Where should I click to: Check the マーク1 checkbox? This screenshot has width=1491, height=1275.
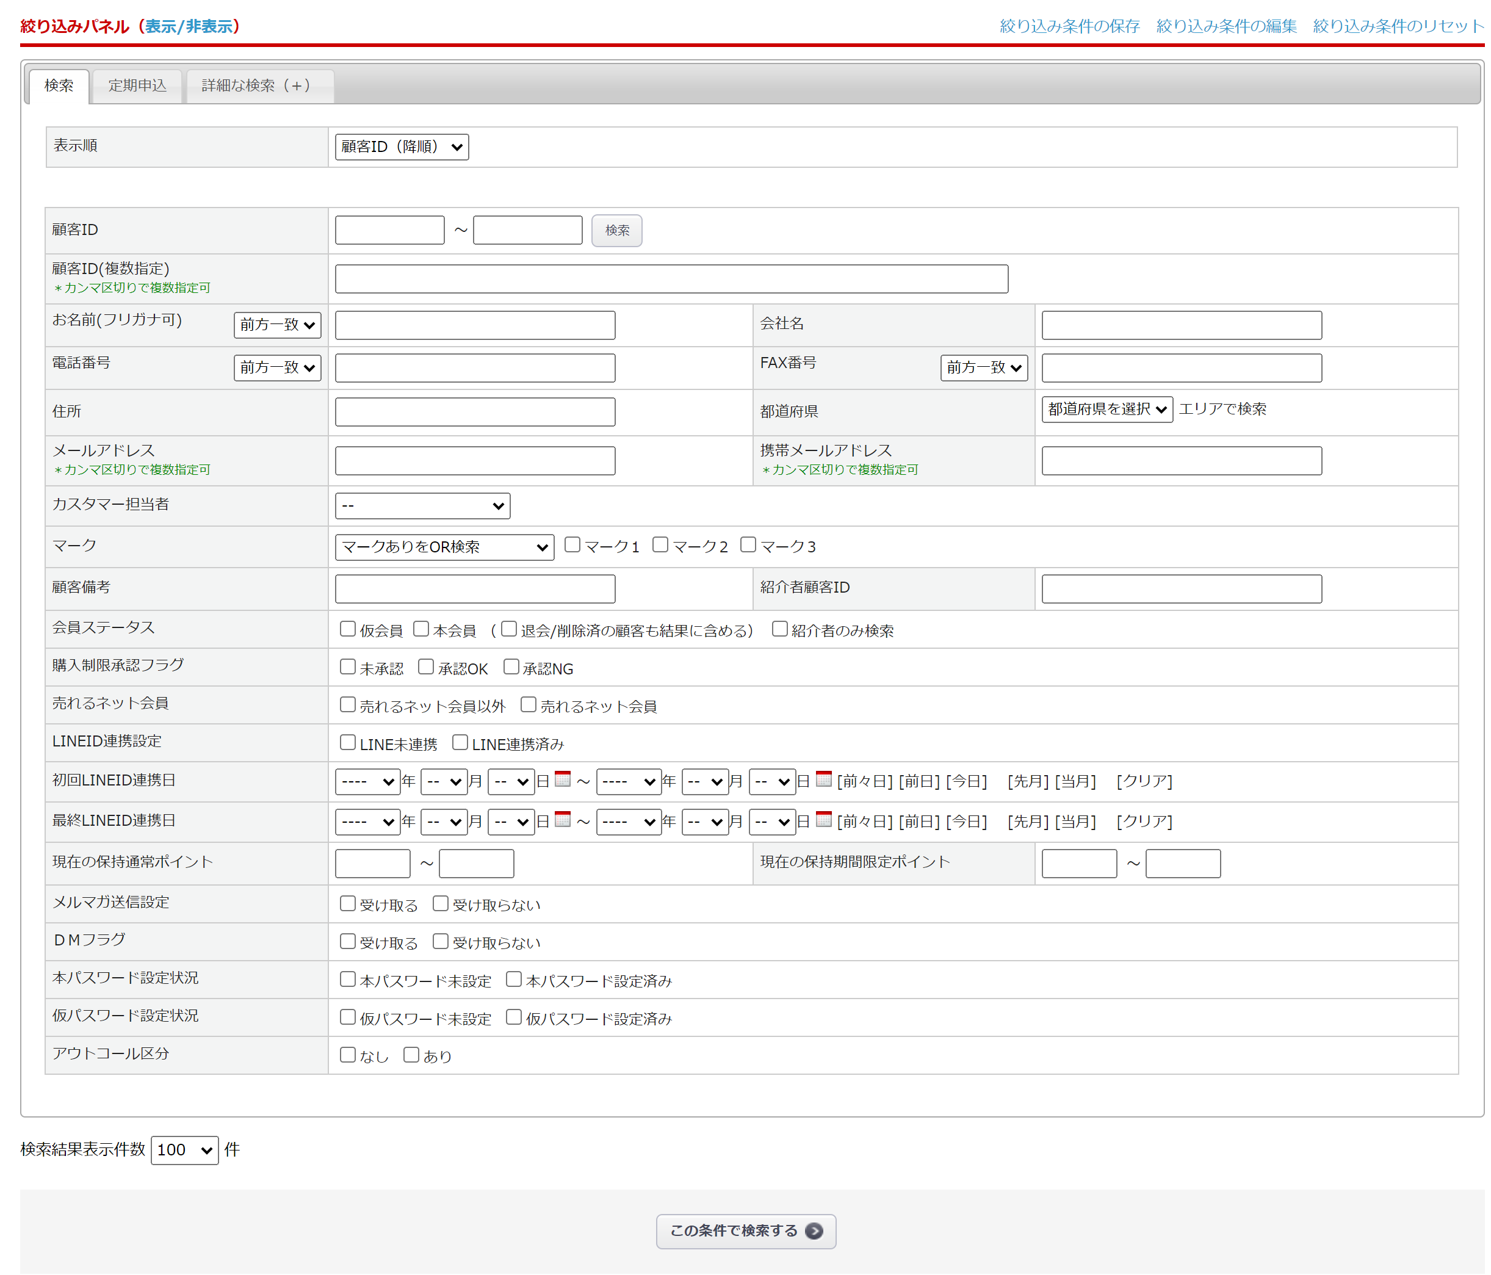573,544
